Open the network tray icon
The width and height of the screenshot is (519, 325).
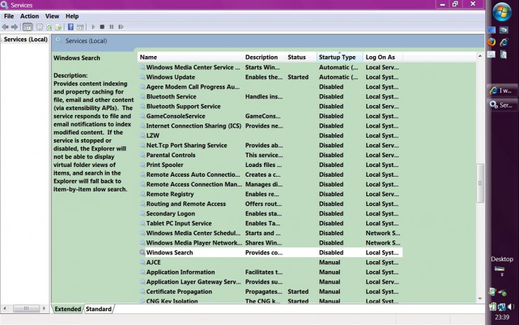tap(502, 307)
